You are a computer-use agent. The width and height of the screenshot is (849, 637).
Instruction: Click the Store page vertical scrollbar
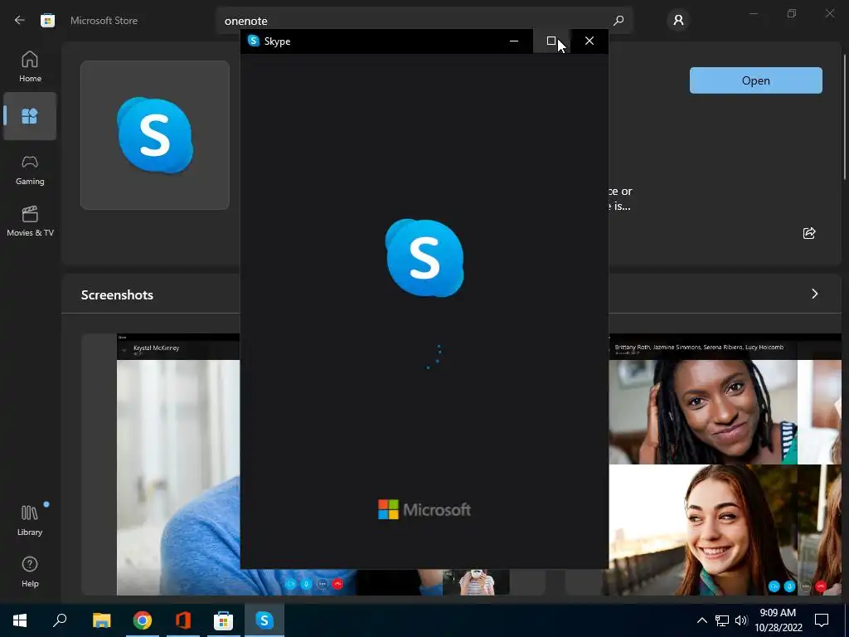[845, 116]
